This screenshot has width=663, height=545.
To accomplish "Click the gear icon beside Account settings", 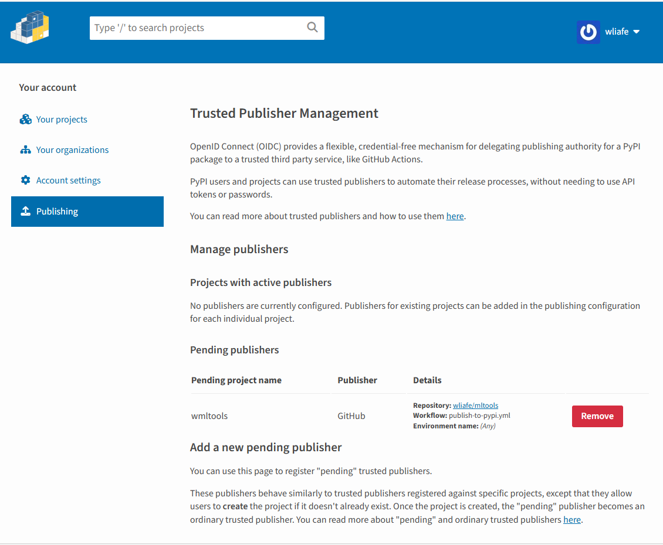I will tap(25, 180).
